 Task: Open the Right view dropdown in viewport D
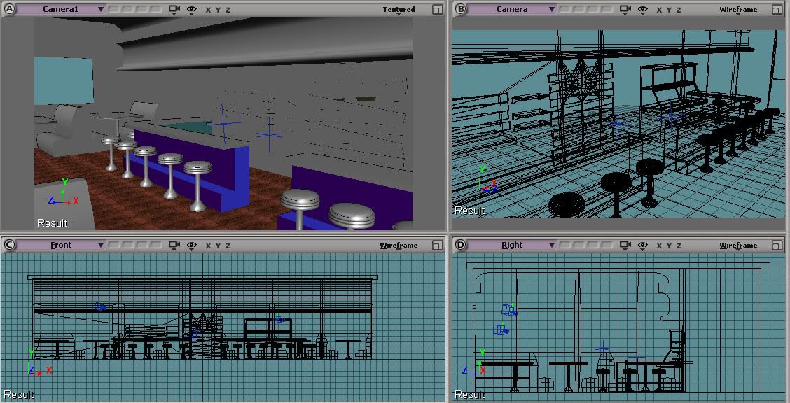[512, 245]
